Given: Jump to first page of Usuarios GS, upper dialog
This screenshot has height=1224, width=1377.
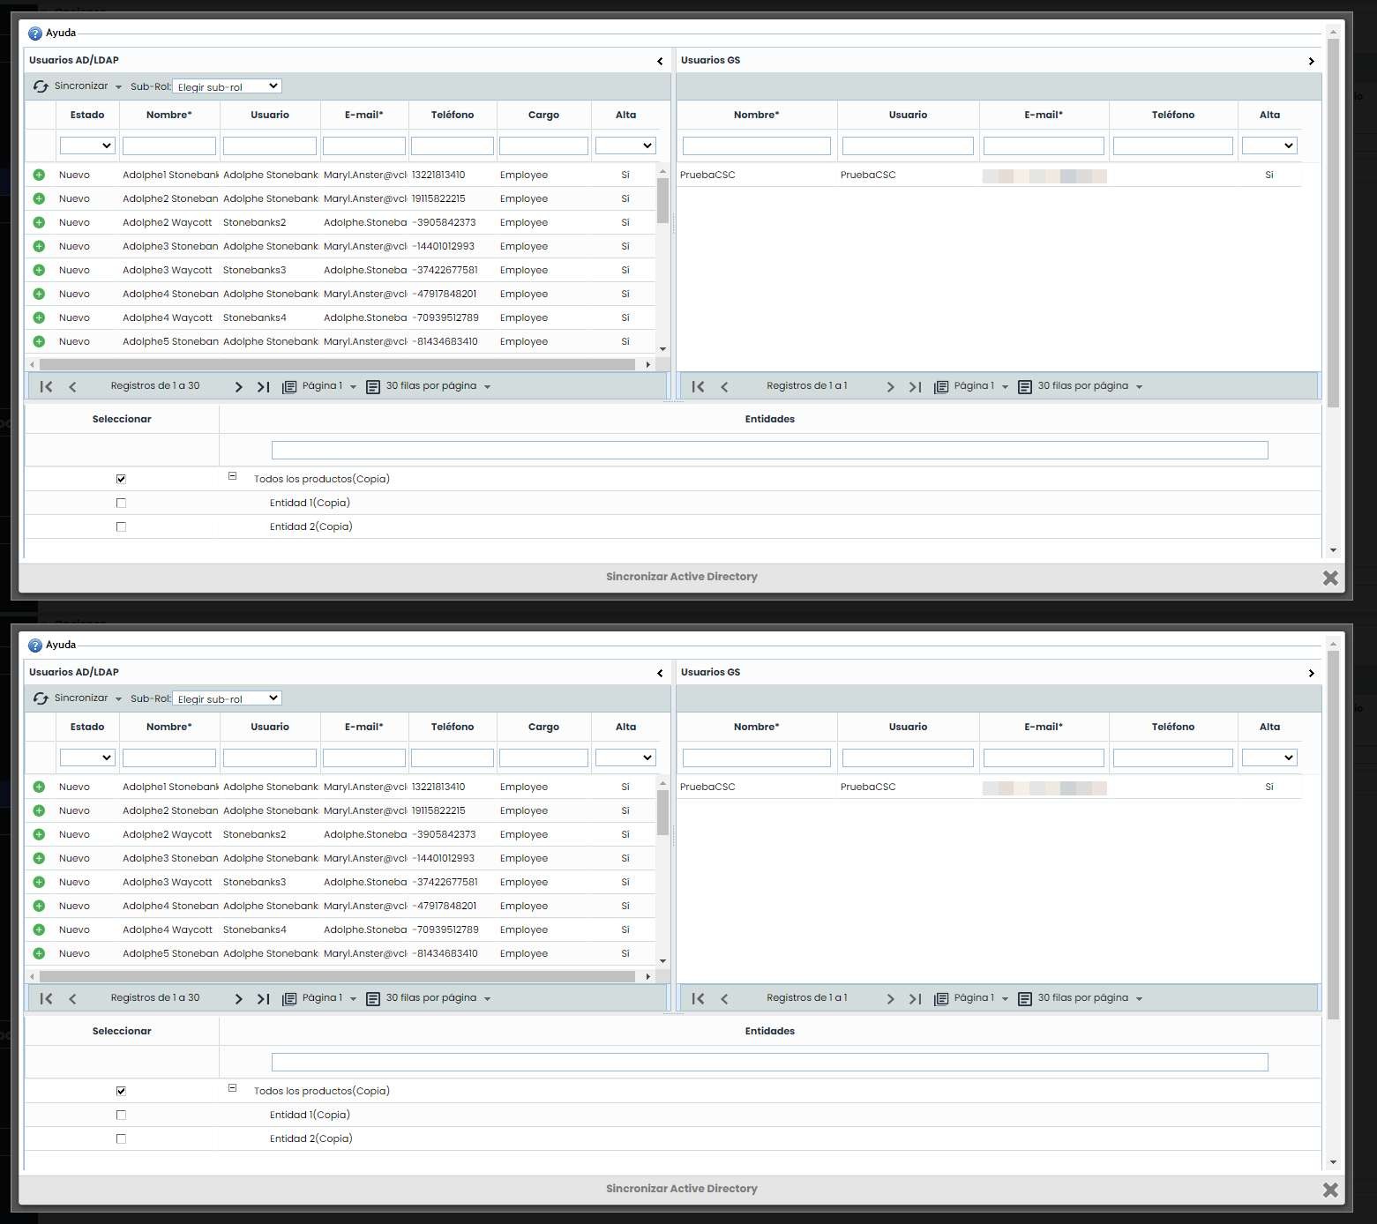Looking at the screenshot, I should click(x=698, y=386).
